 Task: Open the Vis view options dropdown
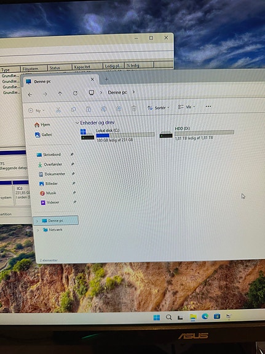186,107
